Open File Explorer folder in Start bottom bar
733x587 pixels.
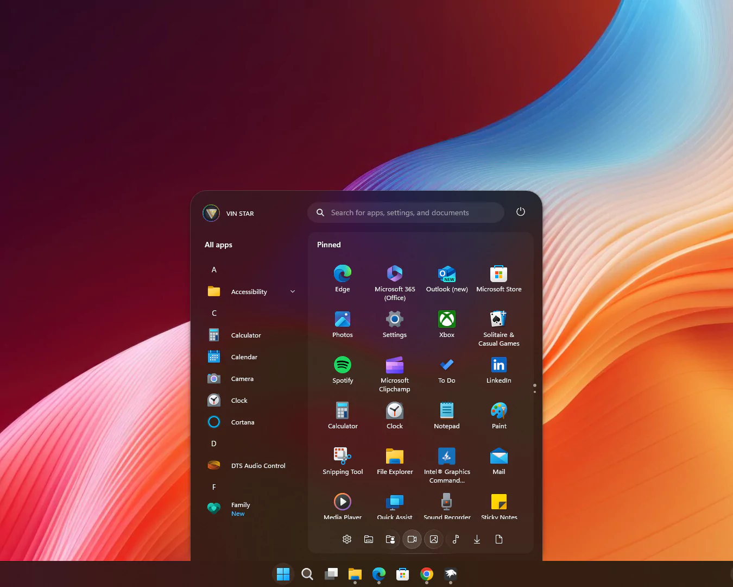(369, 539)
